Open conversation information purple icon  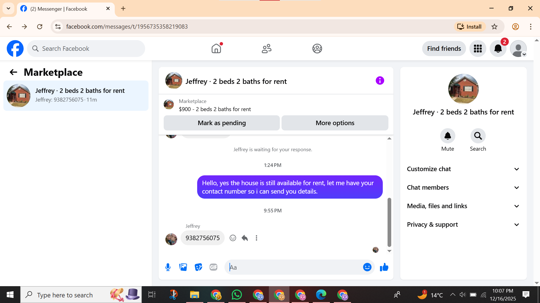380,81
